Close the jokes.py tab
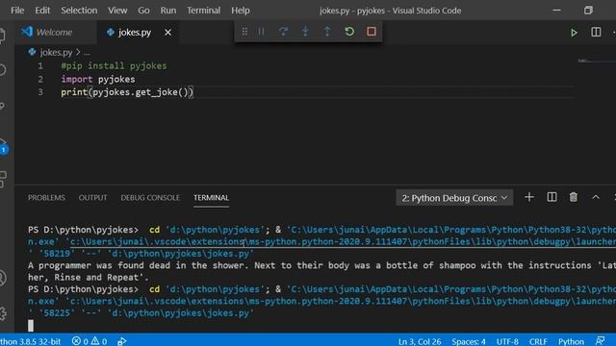Image resolution: width=616 pixels, height=346 pixels. point(167,32)
